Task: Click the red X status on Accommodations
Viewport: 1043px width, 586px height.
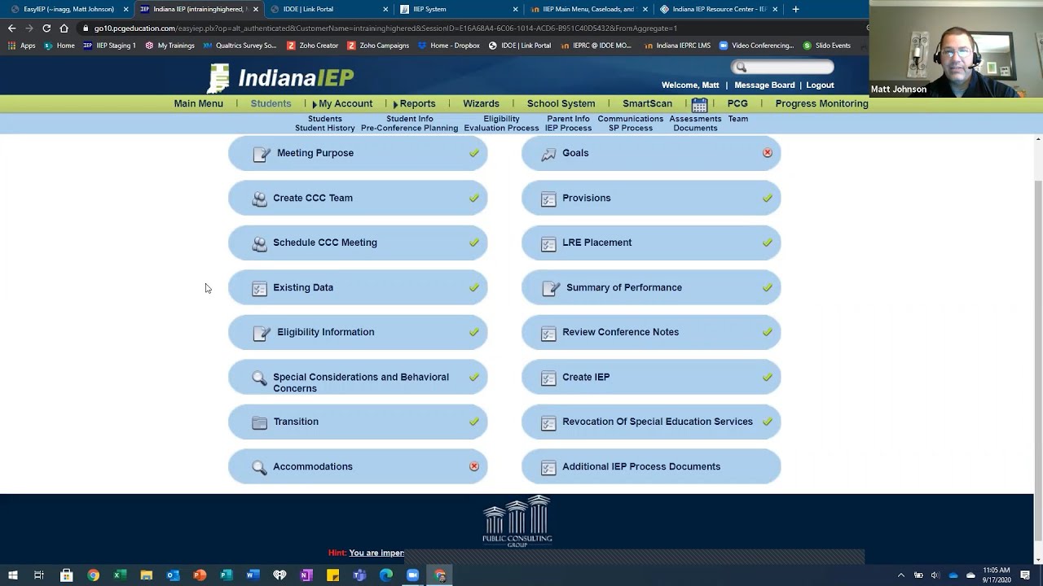Action: pos(474,466)
